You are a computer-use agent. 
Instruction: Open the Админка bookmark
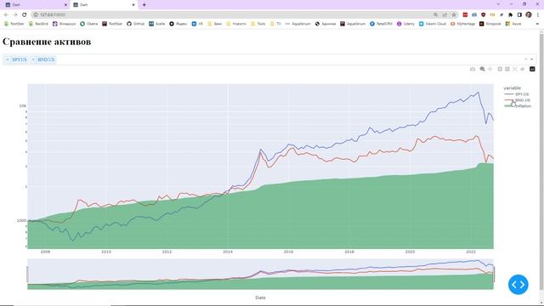click(325, 24)
